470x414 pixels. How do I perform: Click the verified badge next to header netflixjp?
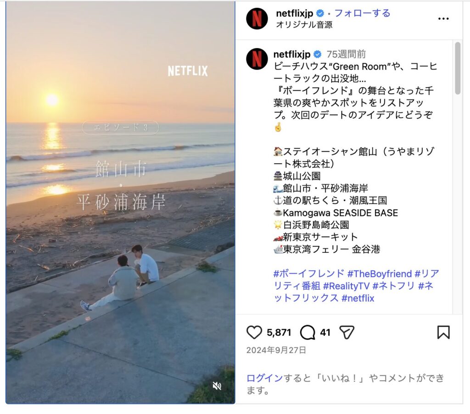point(320,13)
